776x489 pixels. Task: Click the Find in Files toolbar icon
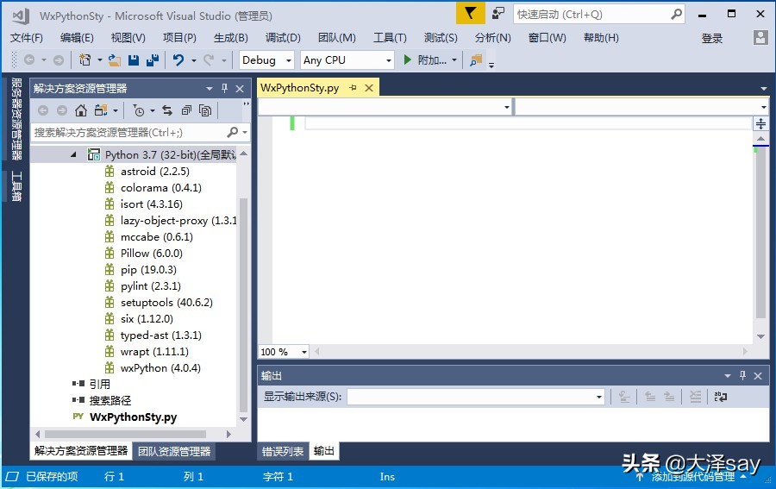[476, 60]
